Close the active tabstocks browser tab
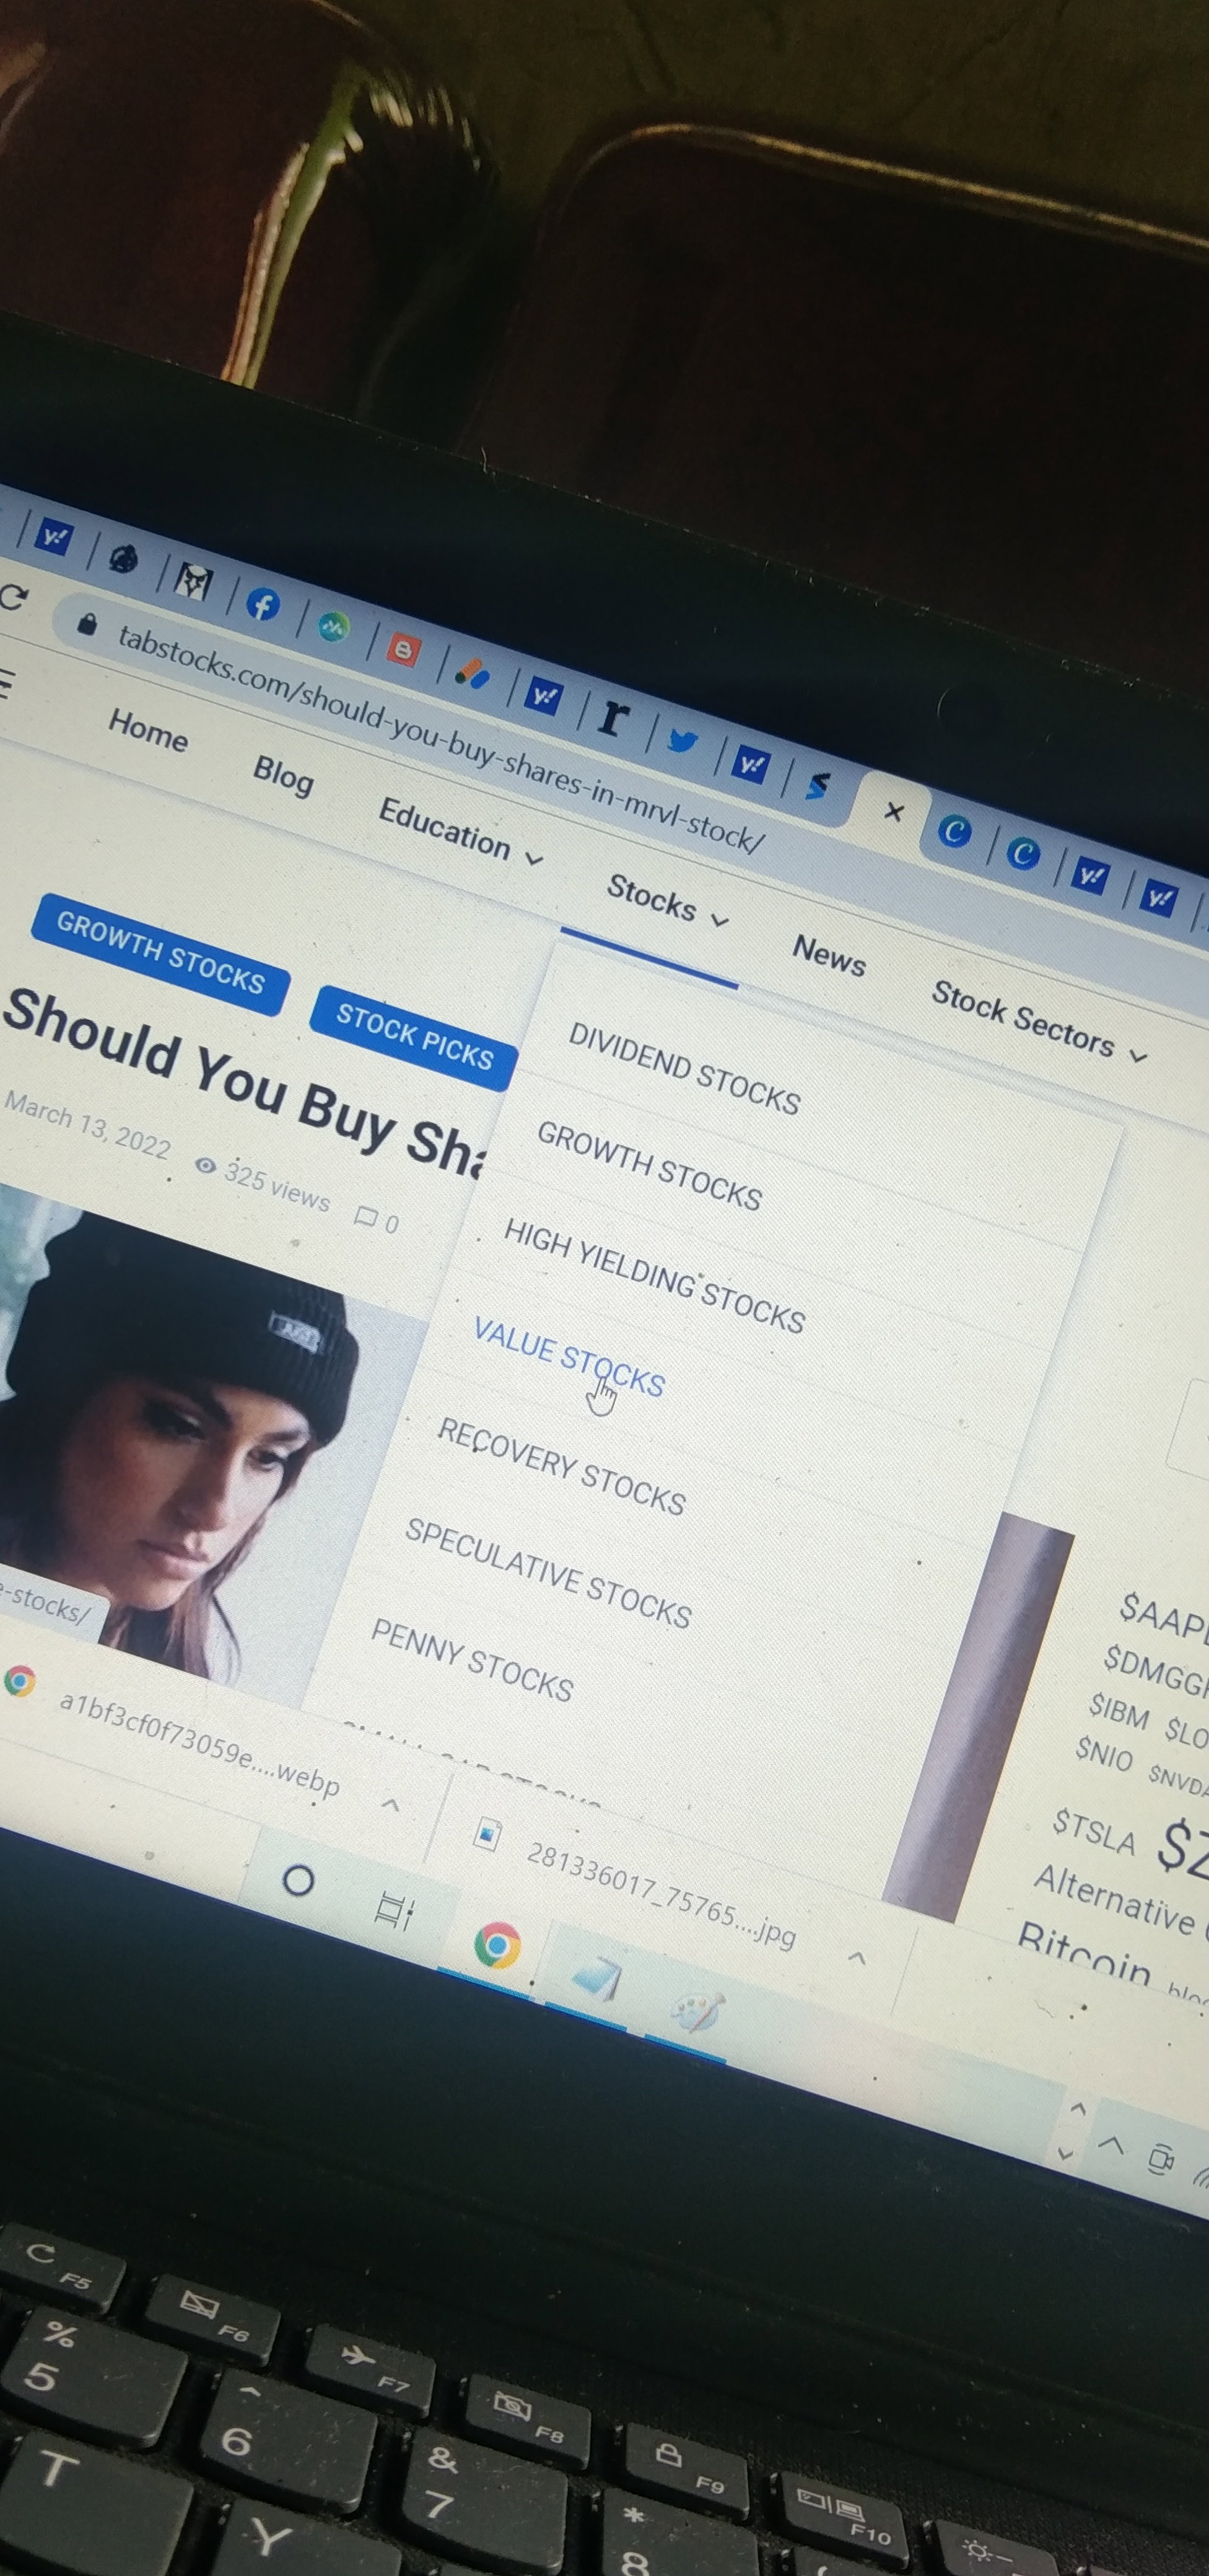 [x=894, y=811]
